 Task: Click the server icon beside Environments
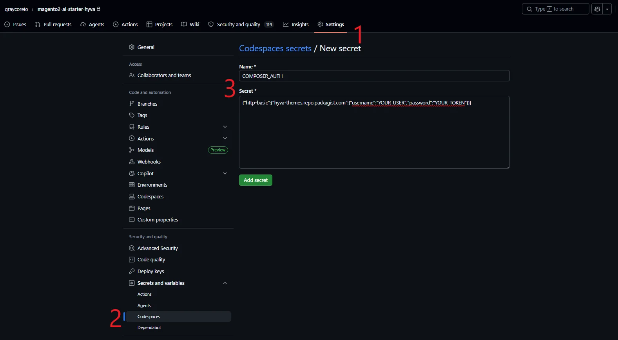(132, 185)
